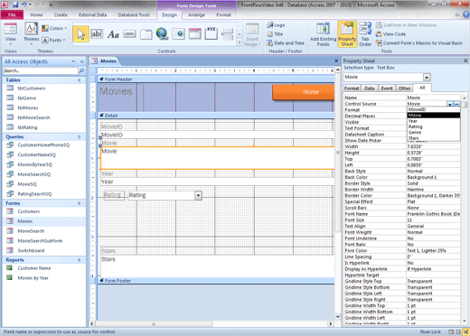Screen dimensions: 470x336
Task: Click Insert Image button
Action: coord(252,35)
